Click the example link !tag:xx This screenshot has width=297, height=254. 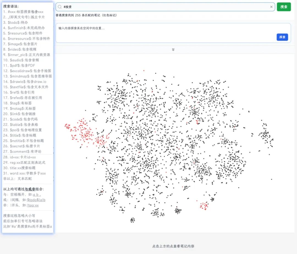point(33,205)
